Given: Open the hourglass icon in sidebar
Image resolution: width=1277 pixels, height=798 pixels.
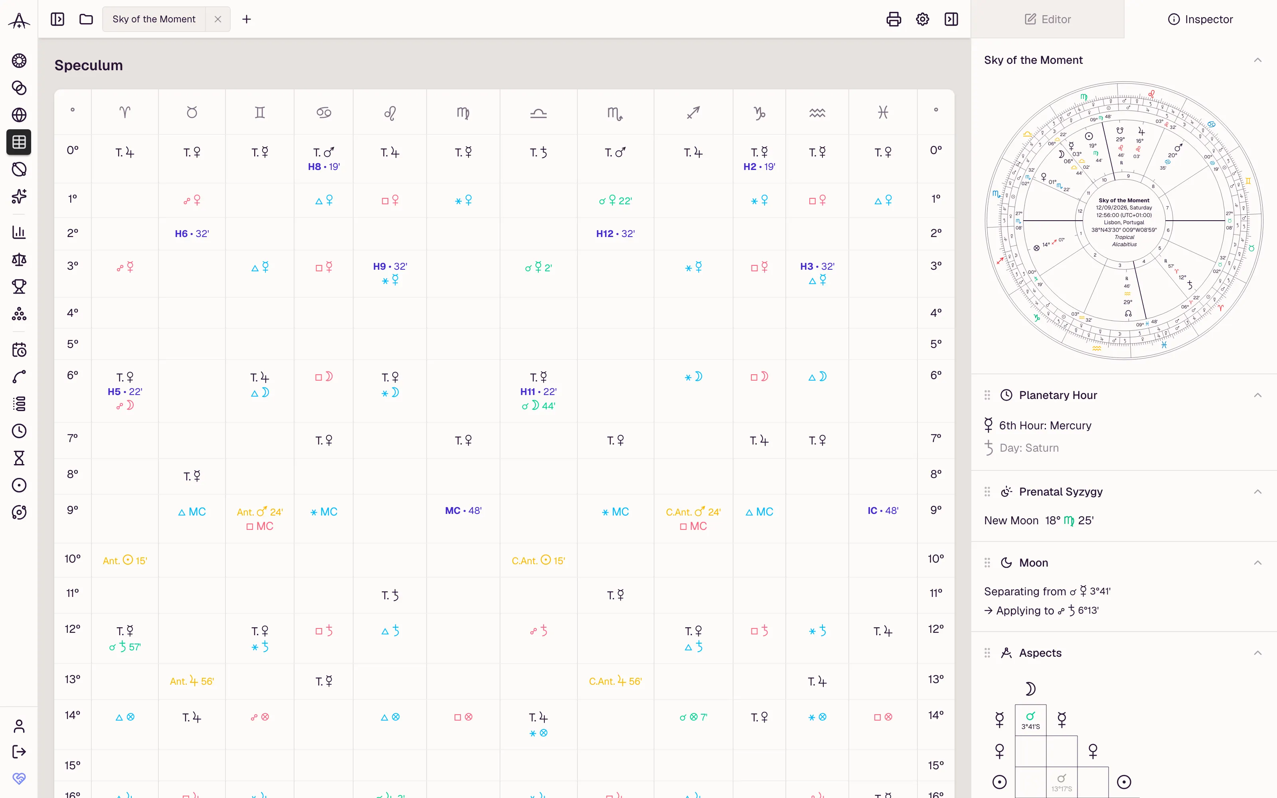Looking at the screenshot, I should [x=19, y=458].
